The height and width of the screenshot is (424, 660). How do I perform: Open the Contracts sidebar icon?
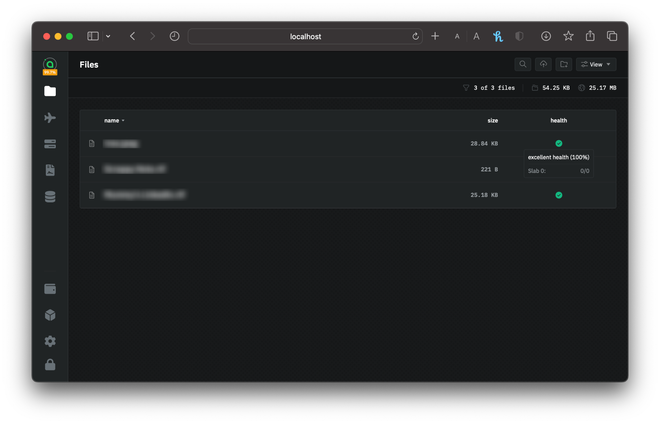tap(50, 170)
